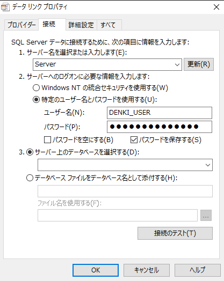Click the 更新(R) refresh button
This screenshot has height=281, width=224.
[x=199, y=64]
